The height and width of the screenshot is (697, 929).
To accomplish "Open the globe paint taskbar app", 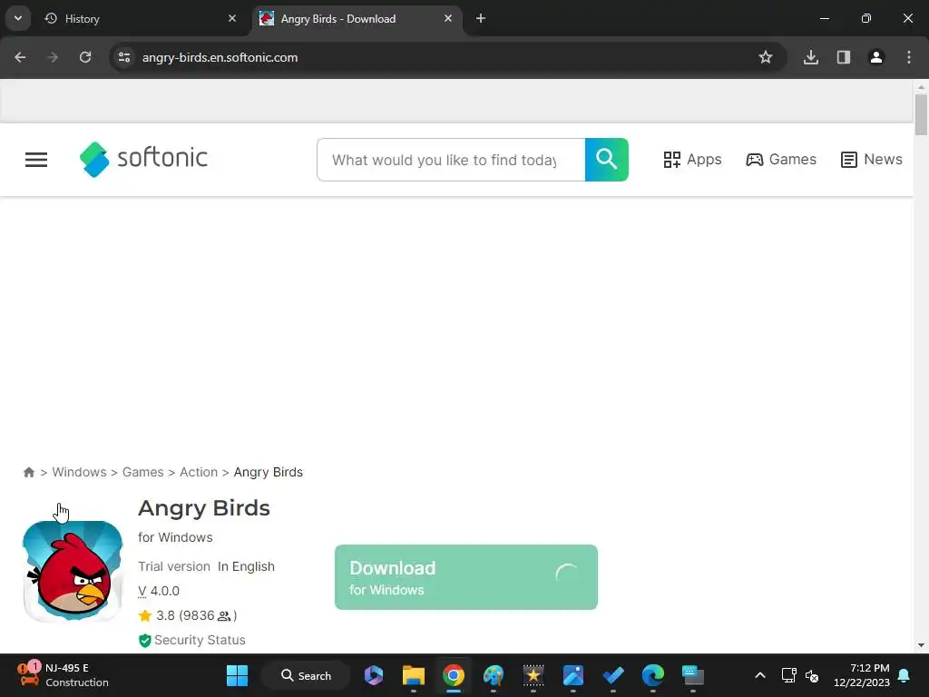I will tap(493, 675).
